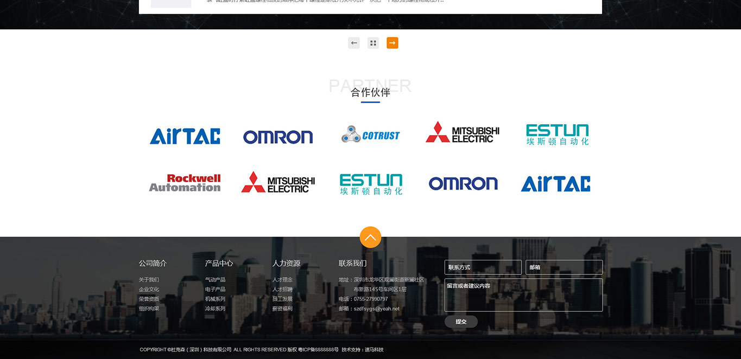Click ESTUN logo in first partner row
The width and height of the screenshot is (741, 359).
point(558,134)
